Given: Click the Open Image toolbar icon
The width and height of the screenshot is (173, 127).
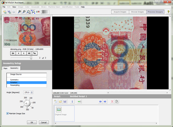Looking at the screenshot, I should 5,12.
